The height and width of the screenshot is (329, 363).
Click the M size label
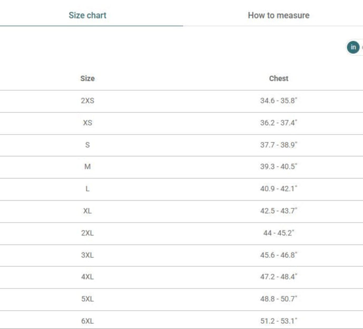87,167
